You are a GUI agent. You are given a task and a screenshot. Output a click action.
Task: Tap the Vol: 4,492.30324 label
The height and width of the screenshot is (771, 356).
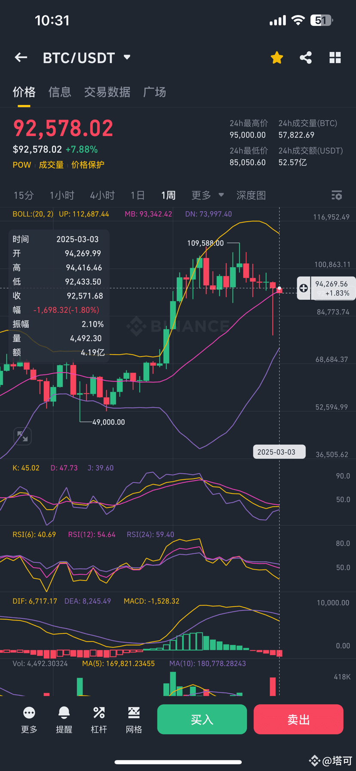(40, 663)
